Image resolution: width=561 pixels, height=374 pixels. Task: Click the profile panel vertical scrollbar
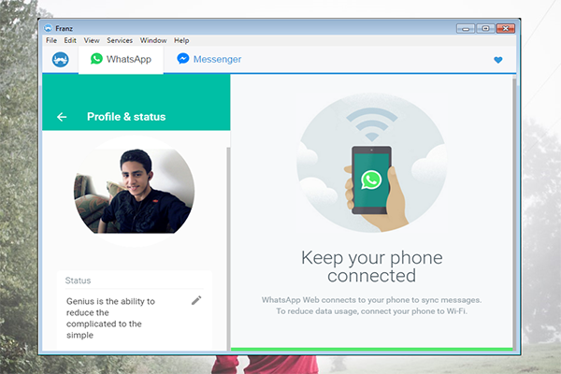pos(228,248)
